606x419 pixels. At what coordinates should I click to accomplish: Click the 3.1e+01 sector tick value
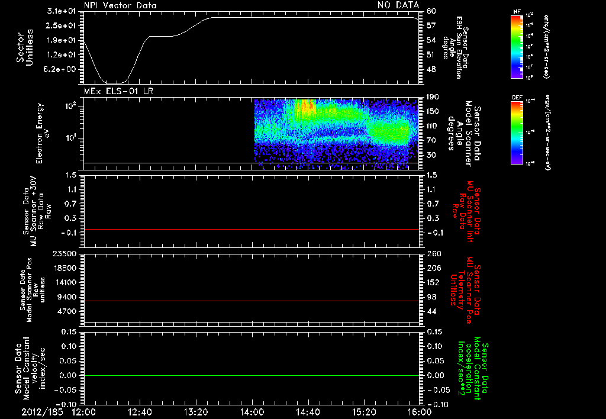click(62, 11)
